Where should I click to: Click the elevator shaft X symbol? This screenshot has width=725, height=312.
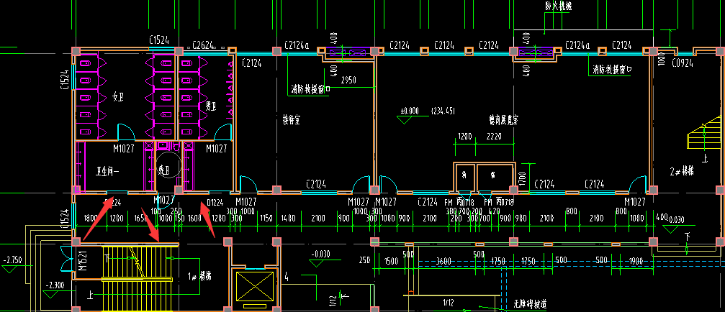pos(254,288)
